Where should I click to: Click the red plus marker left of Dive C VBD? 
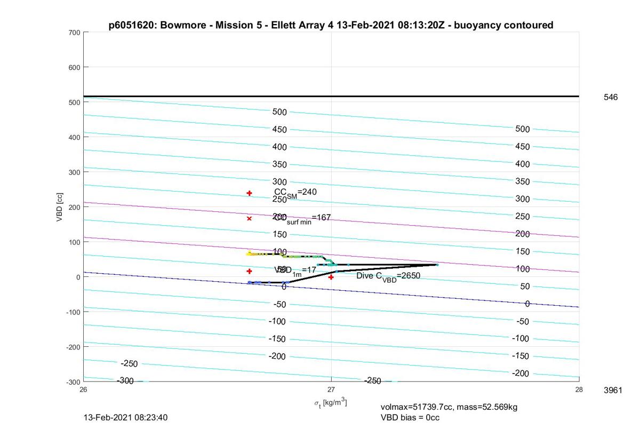point(331,277)
